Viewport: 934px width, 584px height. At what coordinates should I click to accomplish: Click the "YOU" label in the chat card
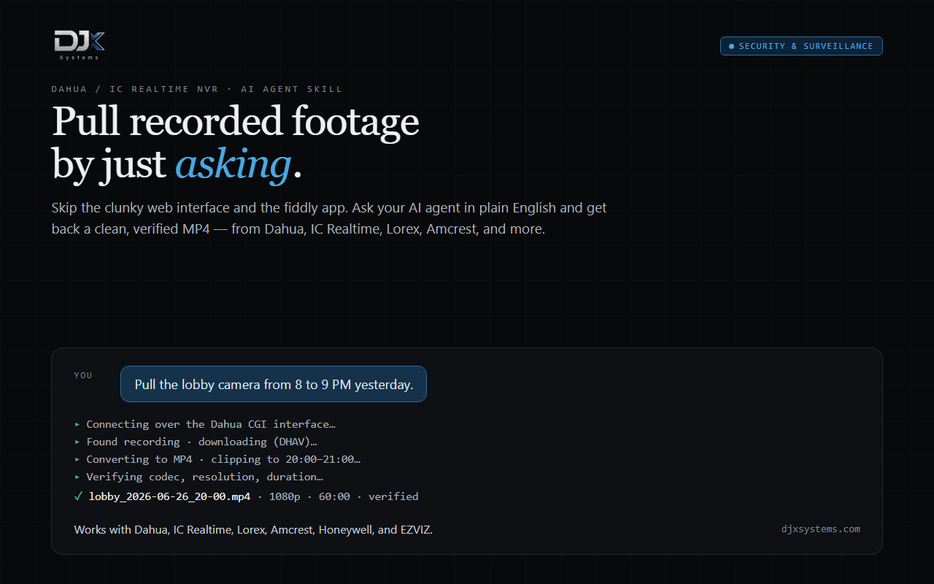coord(83,375)
